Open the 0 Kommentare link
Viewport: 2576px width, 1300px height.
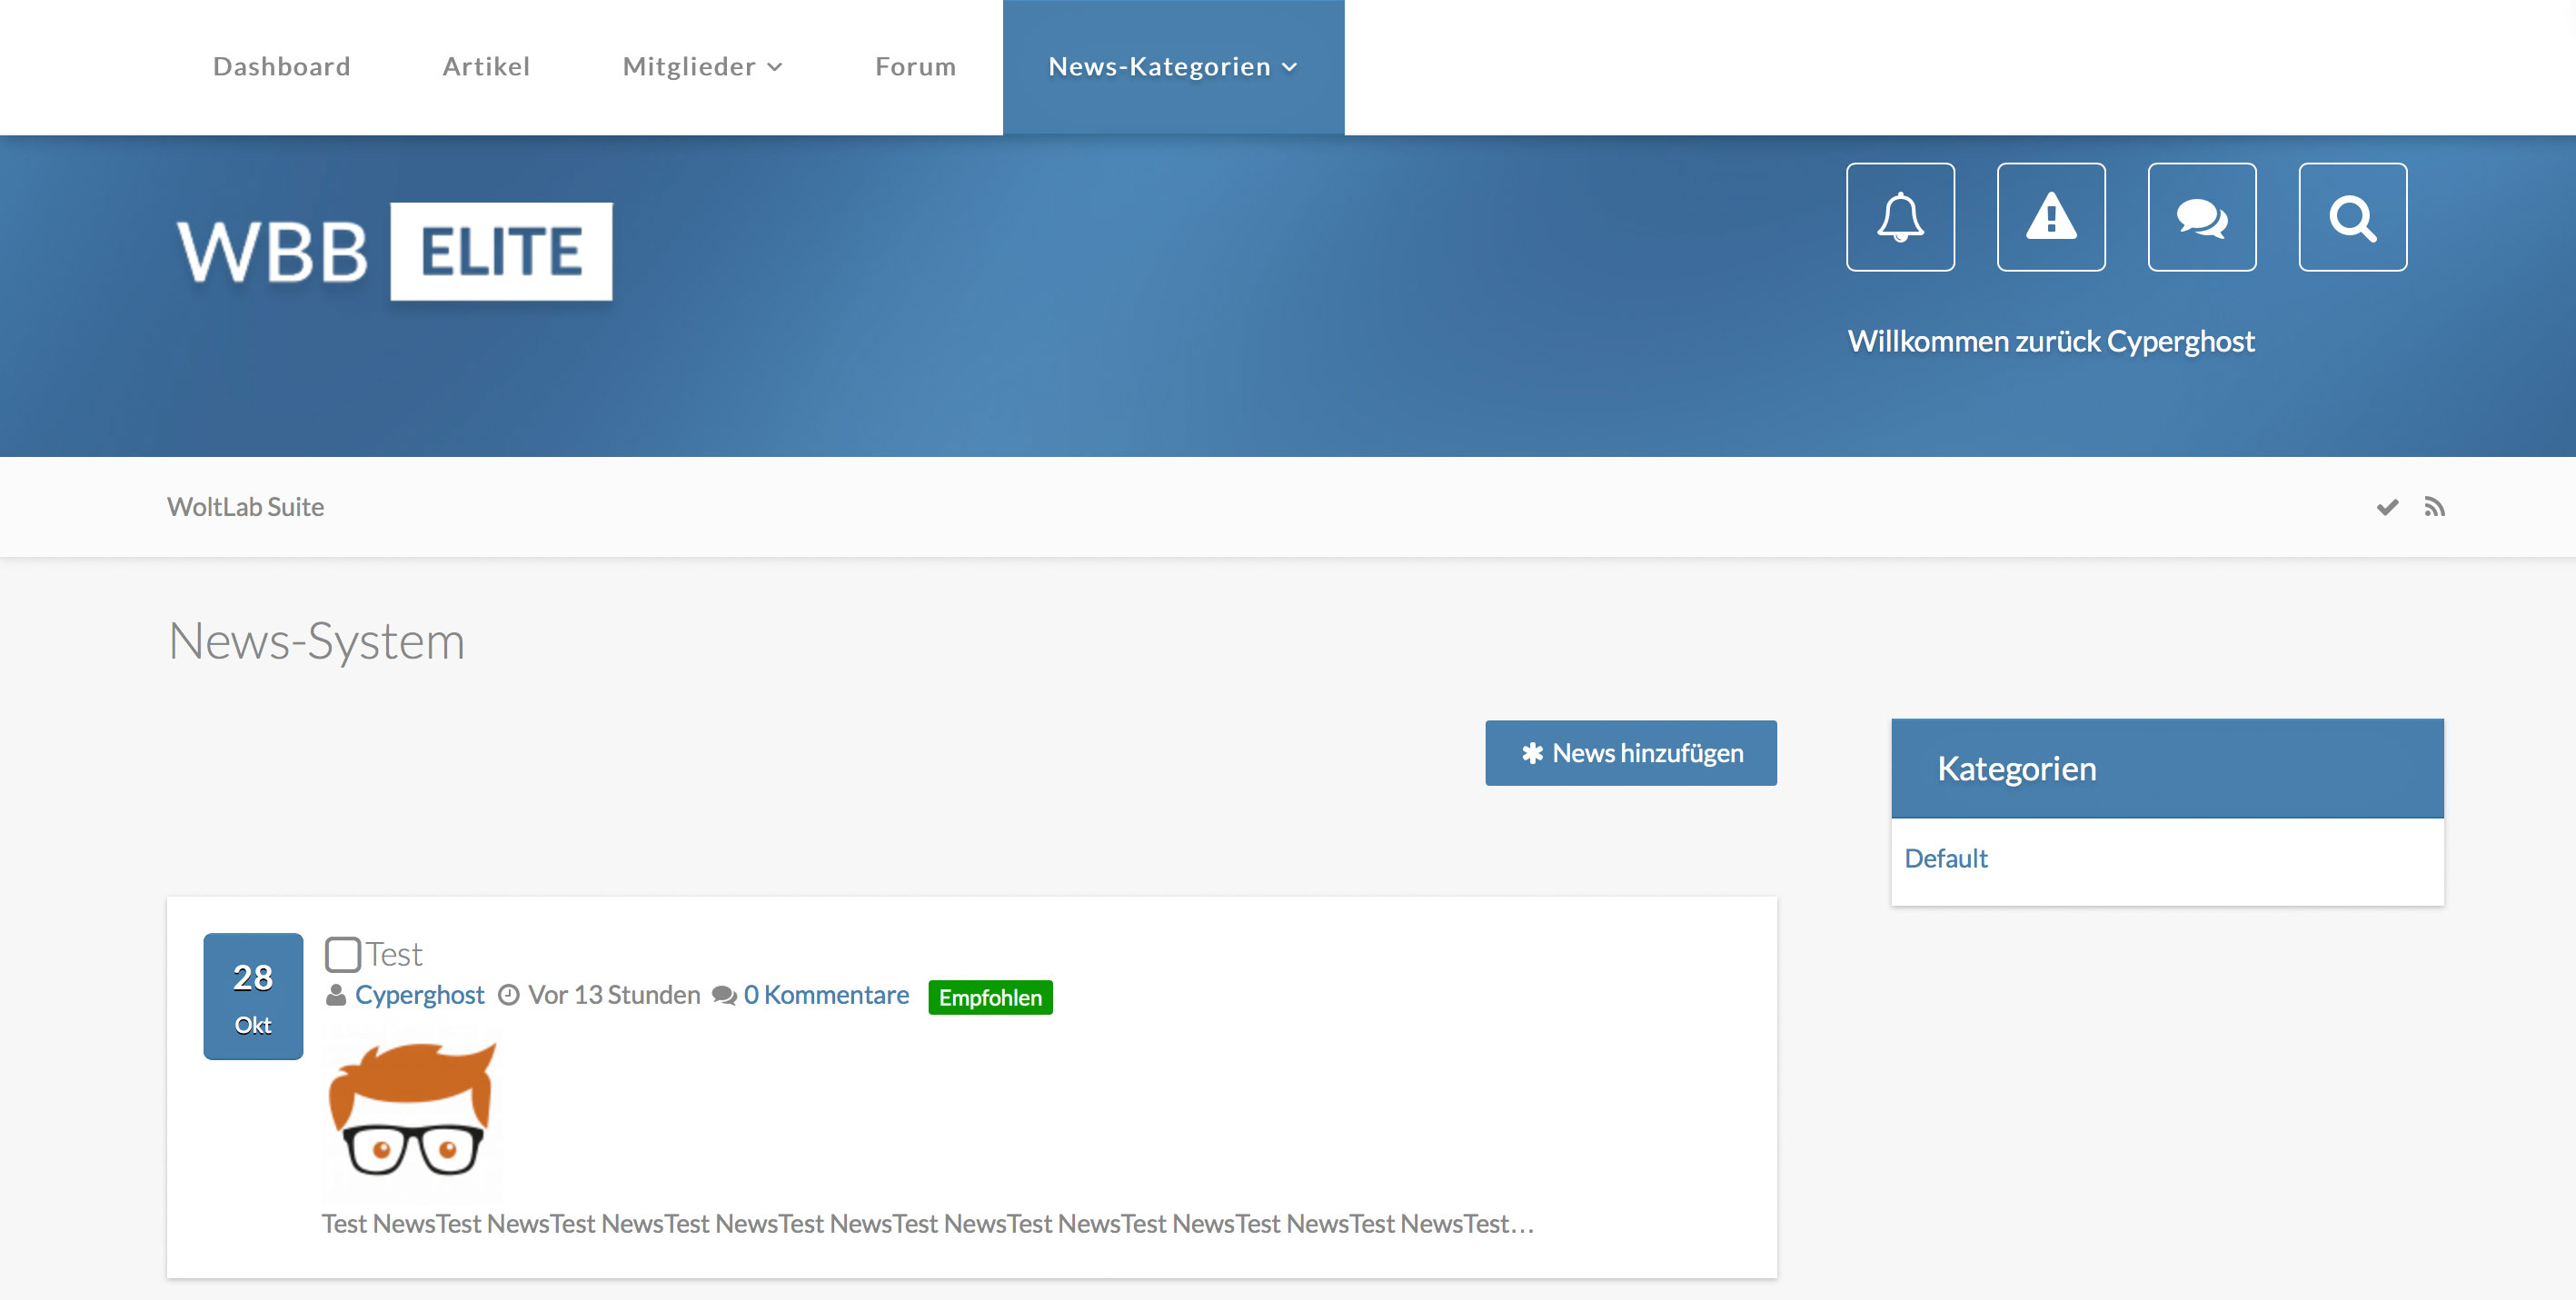tap(826, 995)
